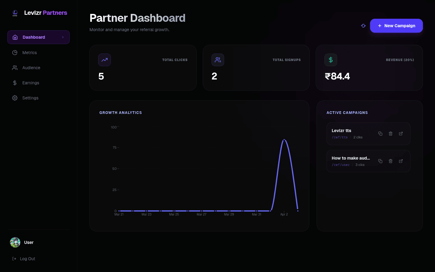The height and width of the screenshot is (272, 435).
Task: Click the Revenue dollar icon
Action: tap(331, 60)
